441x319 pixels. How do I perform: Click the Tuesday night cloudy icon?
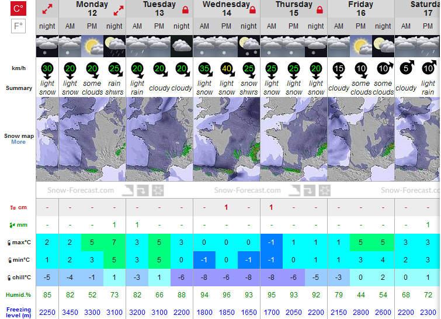point(182,46)
